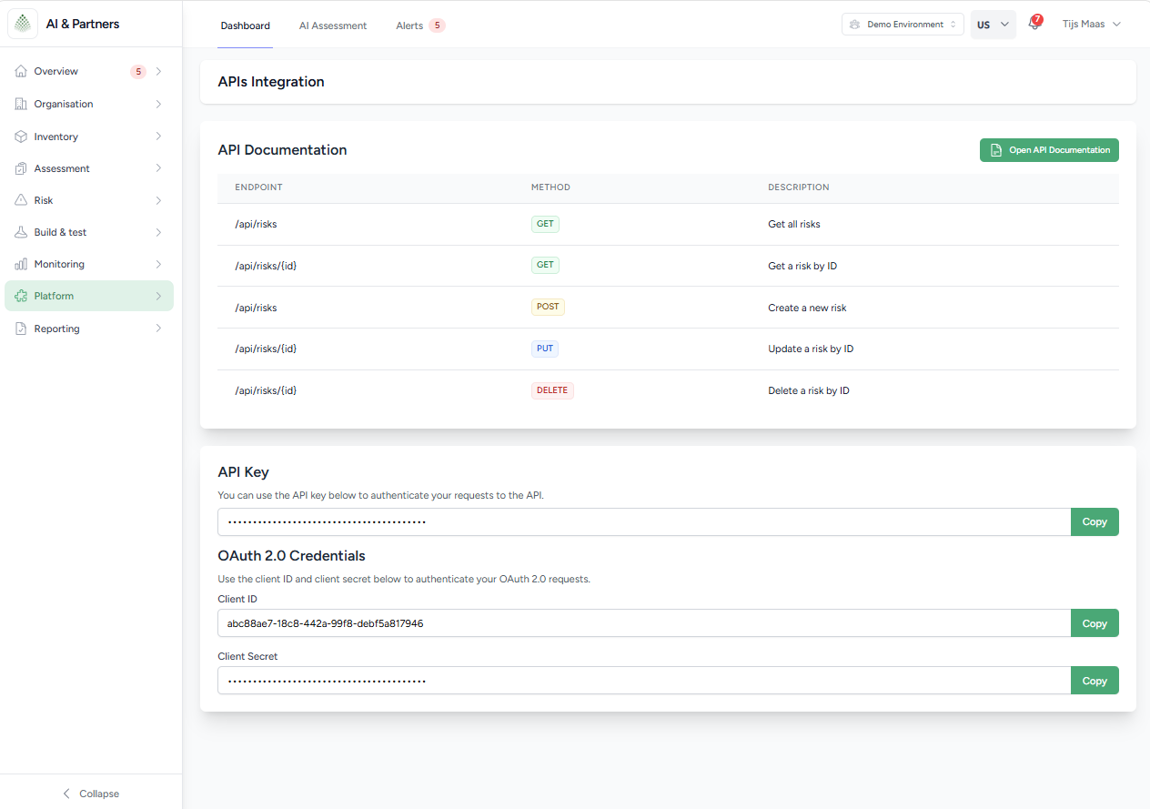The height and width of the screenshot is (809, 1150).
Task: Click the OAuth 2.0 Credentials heading
Action: tap(291, 555)
